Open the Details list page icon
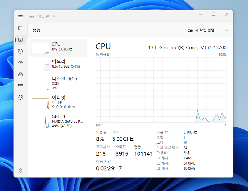248x191 pixels. coord(20,86)
